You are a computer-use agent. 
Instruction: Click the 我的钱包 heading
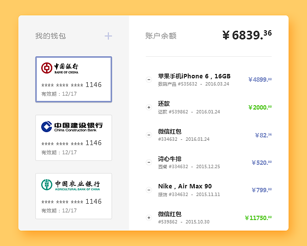click(x=50, y=36)
